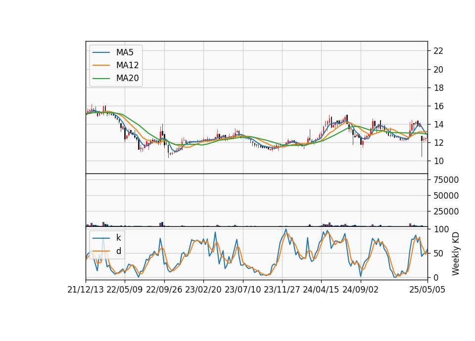Screen dimensions: 475x341
Task: Click the d legend label
Action: [x=118, y=251]
